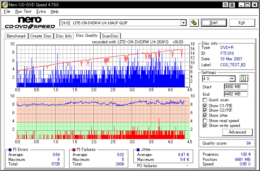Image resolution: width=260 pixels, height=171 pixels.
Task: Click the green refresh icon in Settings
Action: (243, 78)
